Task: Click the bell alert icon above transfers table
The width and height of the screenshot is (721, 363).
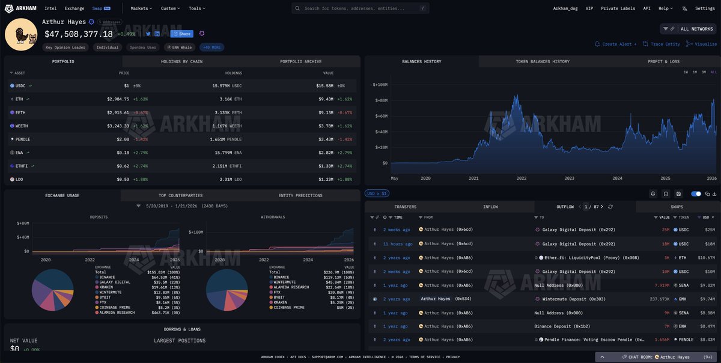Action: coord(653,194)
